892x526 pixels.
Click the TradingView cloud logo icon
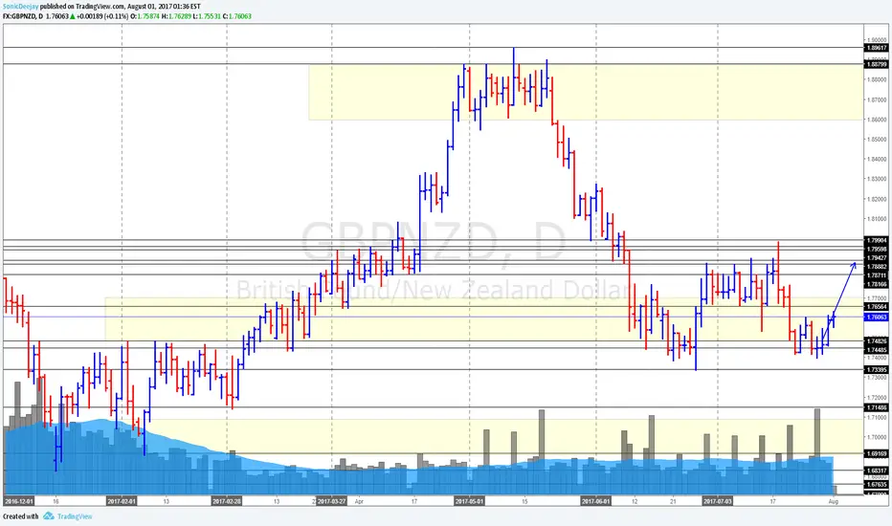click(49, 516)
